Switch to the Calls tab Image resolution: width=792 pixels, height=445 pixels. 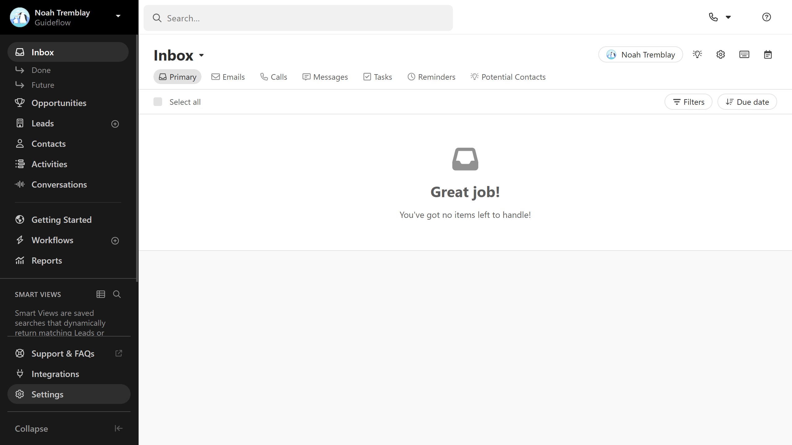tap(274, 77)
